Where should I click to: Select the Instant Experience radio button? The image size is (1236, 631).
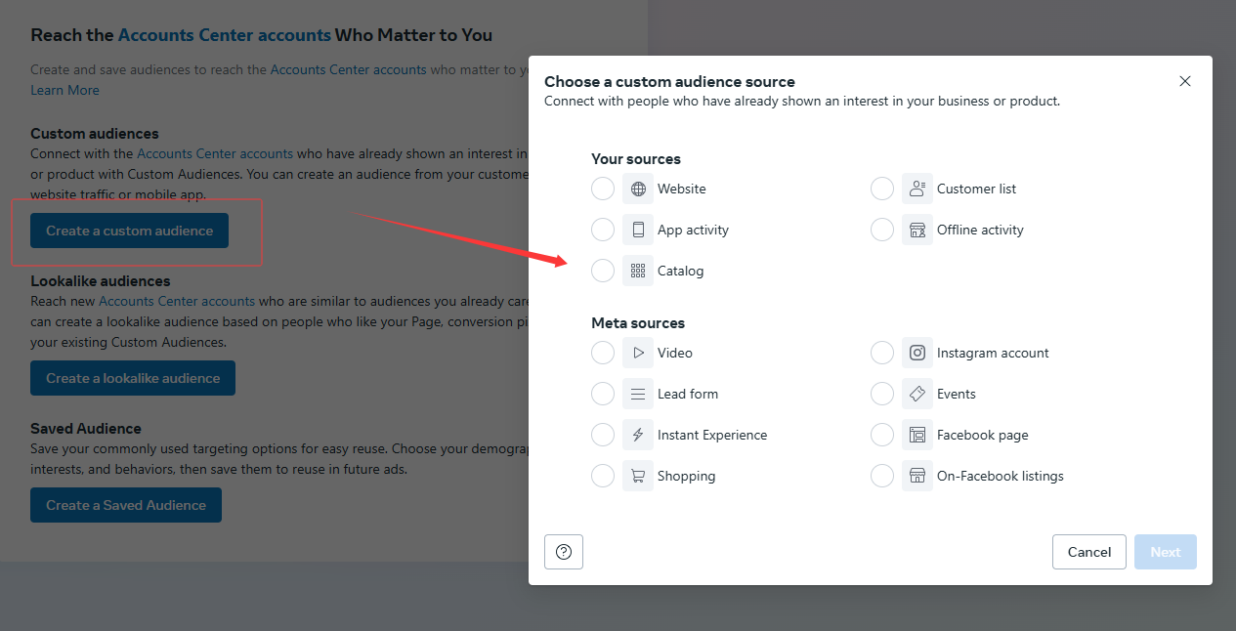pyautogui.click(x=603, y=435)
